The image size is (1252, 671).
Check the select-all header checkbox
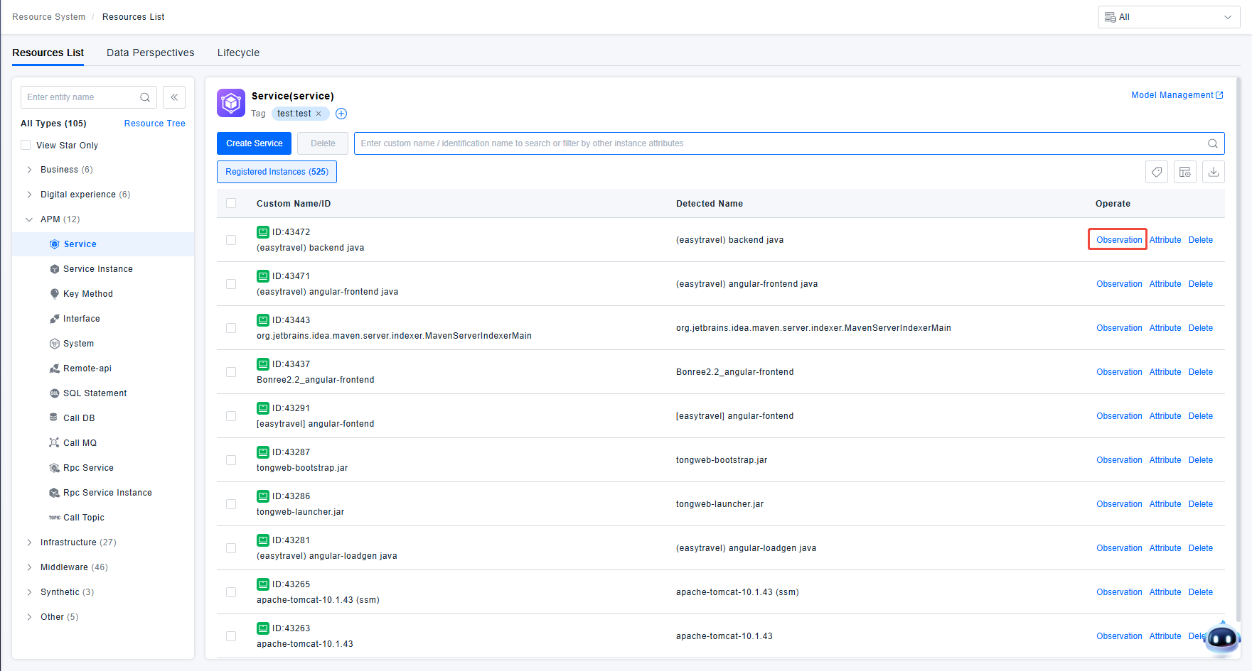coord(231,203)
